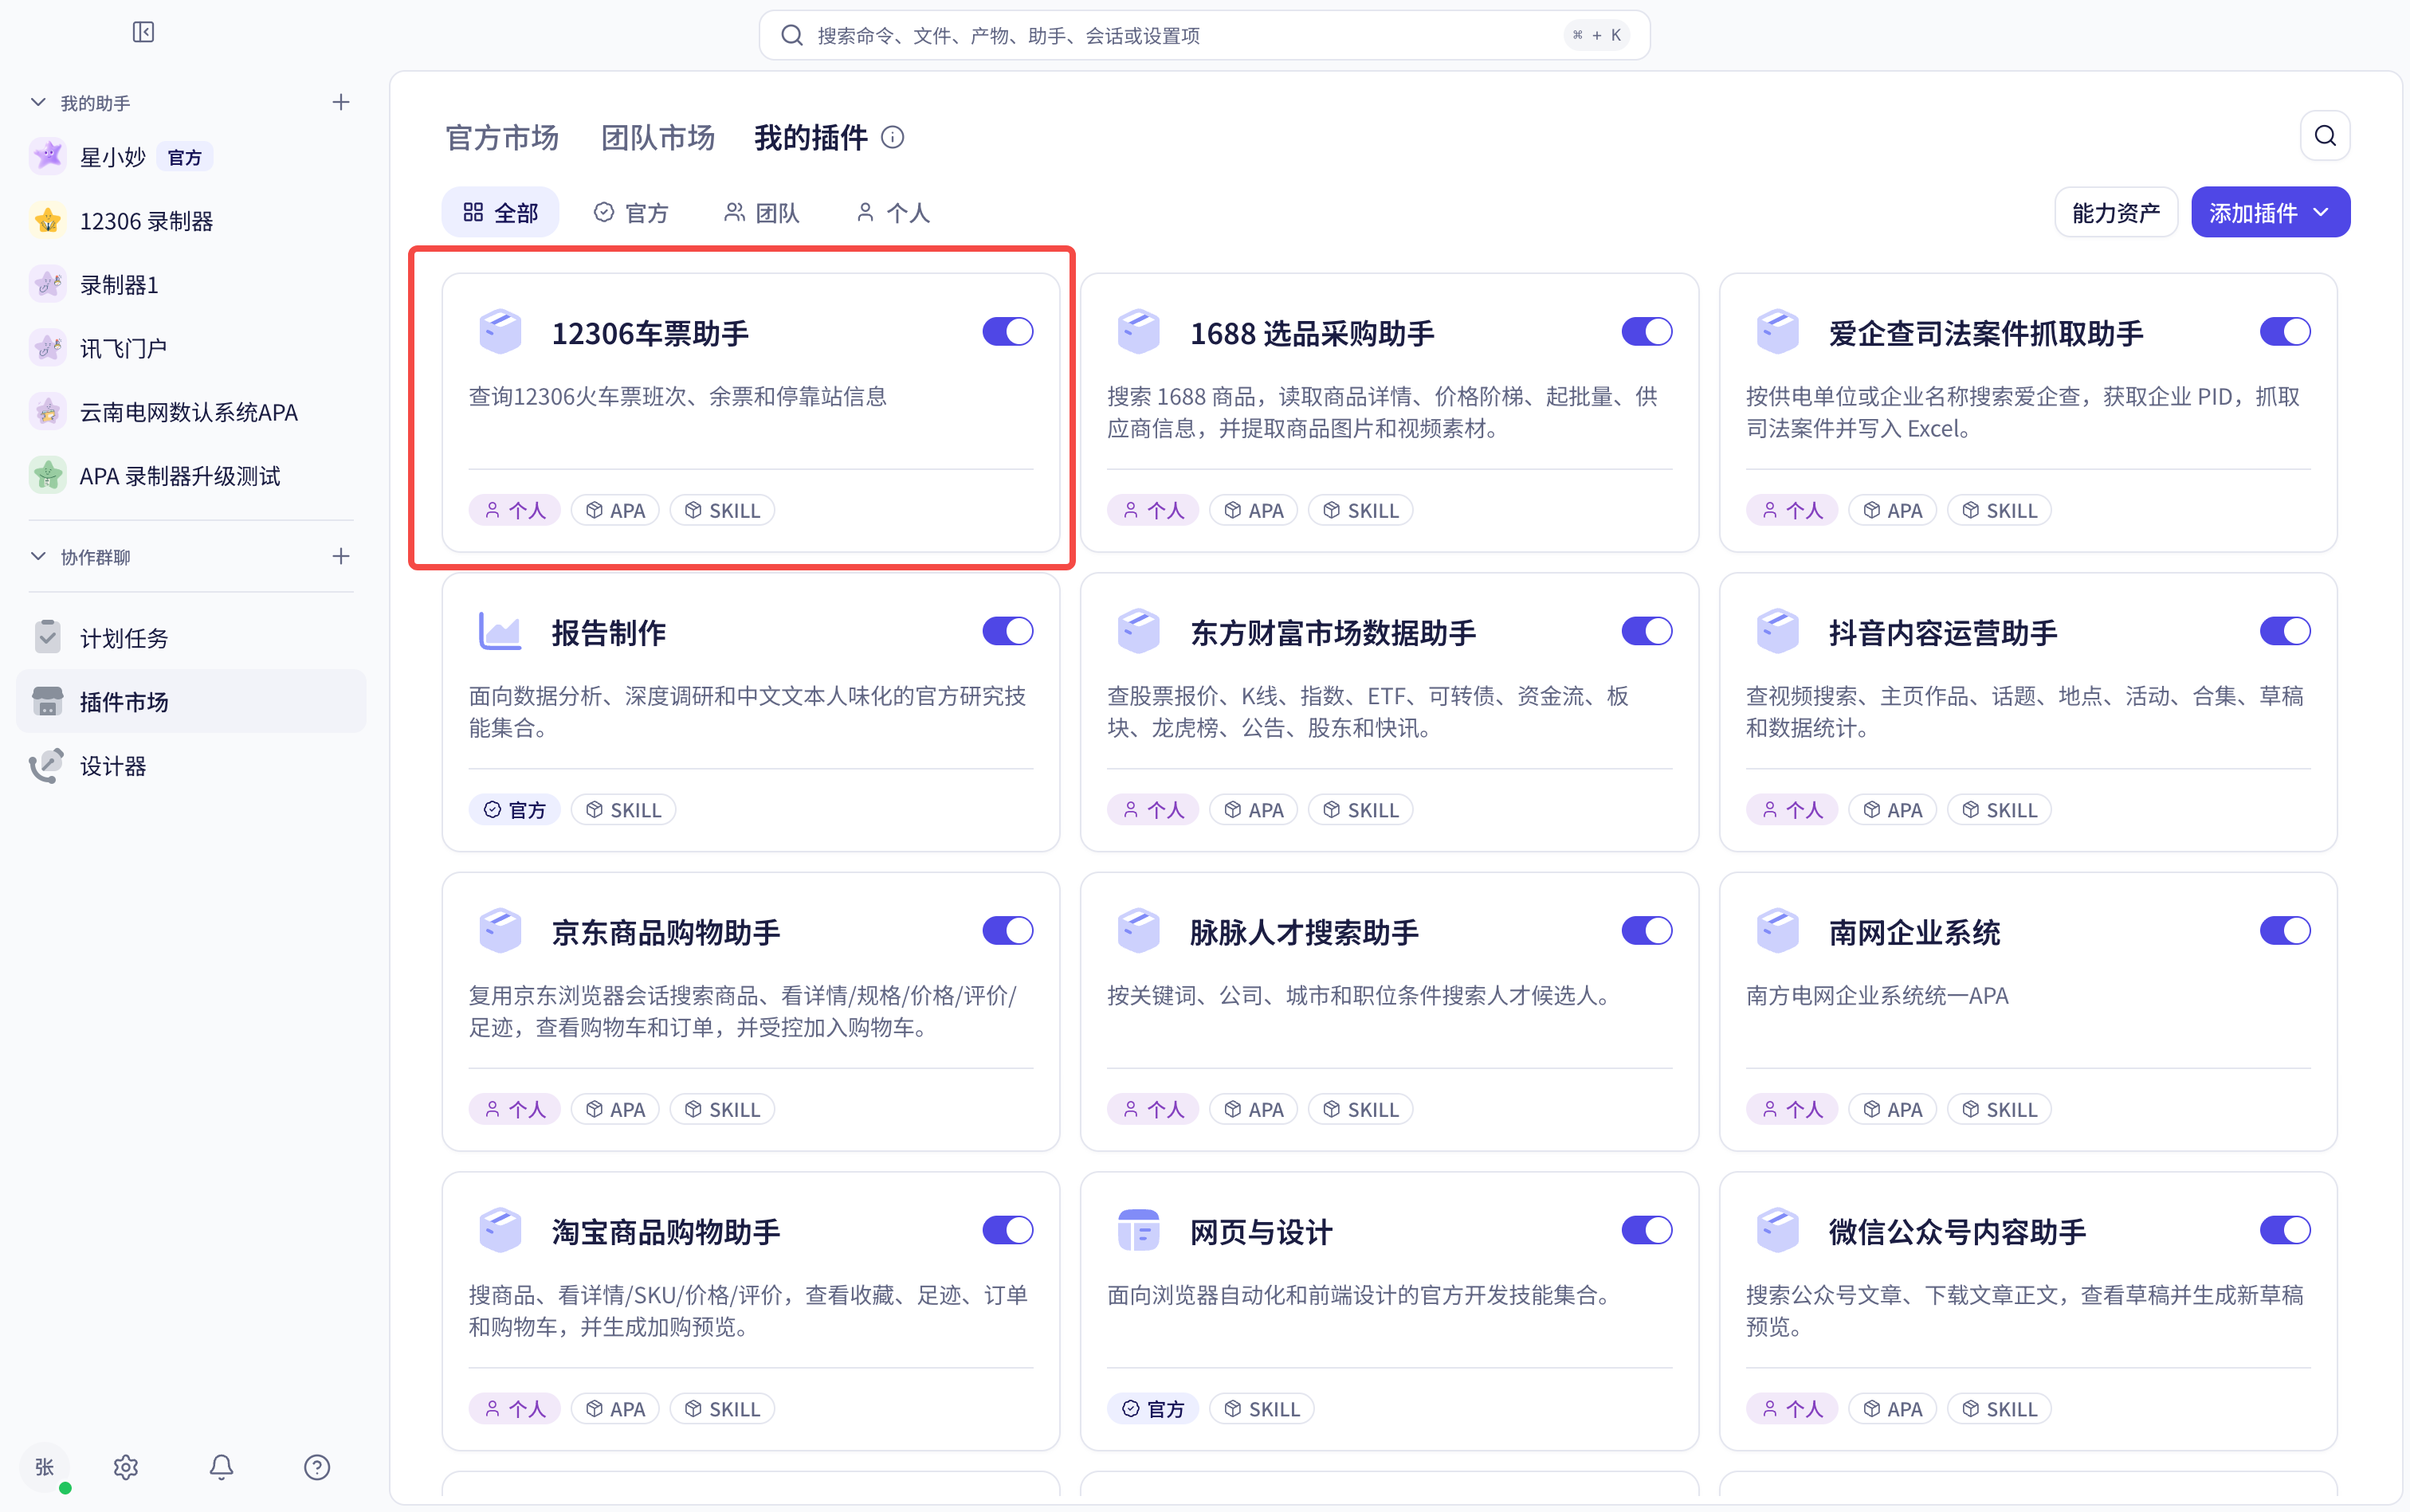This screenshot has width=2410, height=1512.
Task: Click 12306车票助手 cube icon
Action: 500,331
